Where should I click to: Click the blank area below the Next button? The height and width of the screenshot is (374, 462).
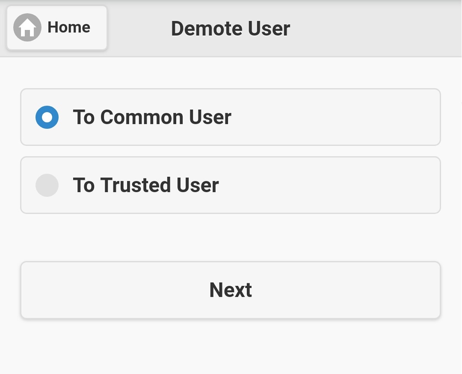click(x=231, y=347)
